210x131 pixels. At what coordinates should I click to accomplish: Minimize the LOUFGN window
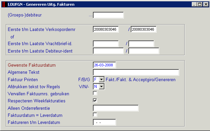[194, 4]
